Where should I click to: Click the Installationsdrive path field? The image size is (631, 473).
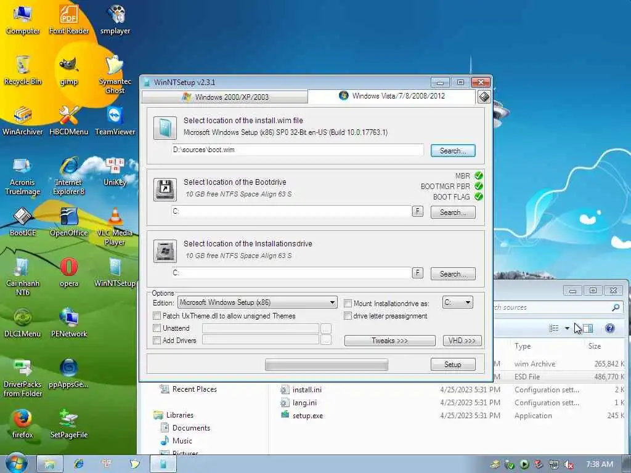pyautogui.click(x=291, y=273)
